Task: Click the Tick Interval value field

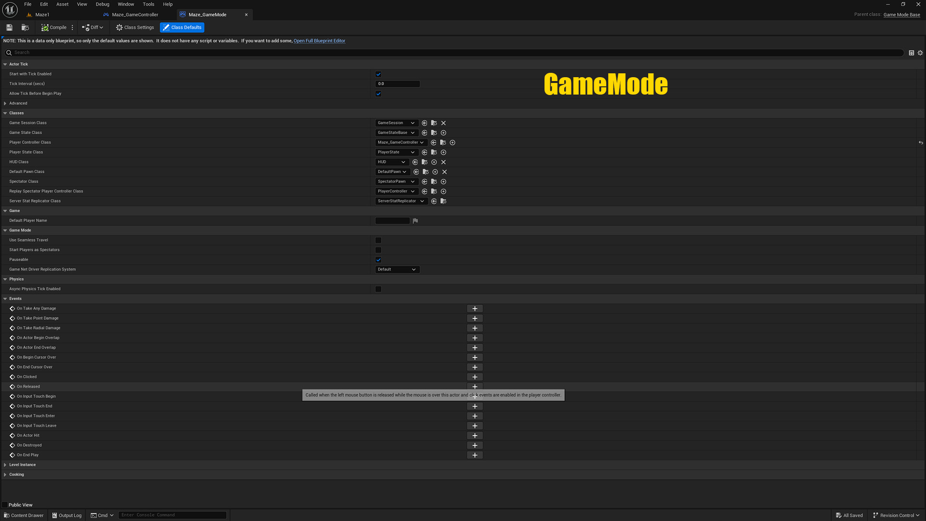Action: pos(397,84)
